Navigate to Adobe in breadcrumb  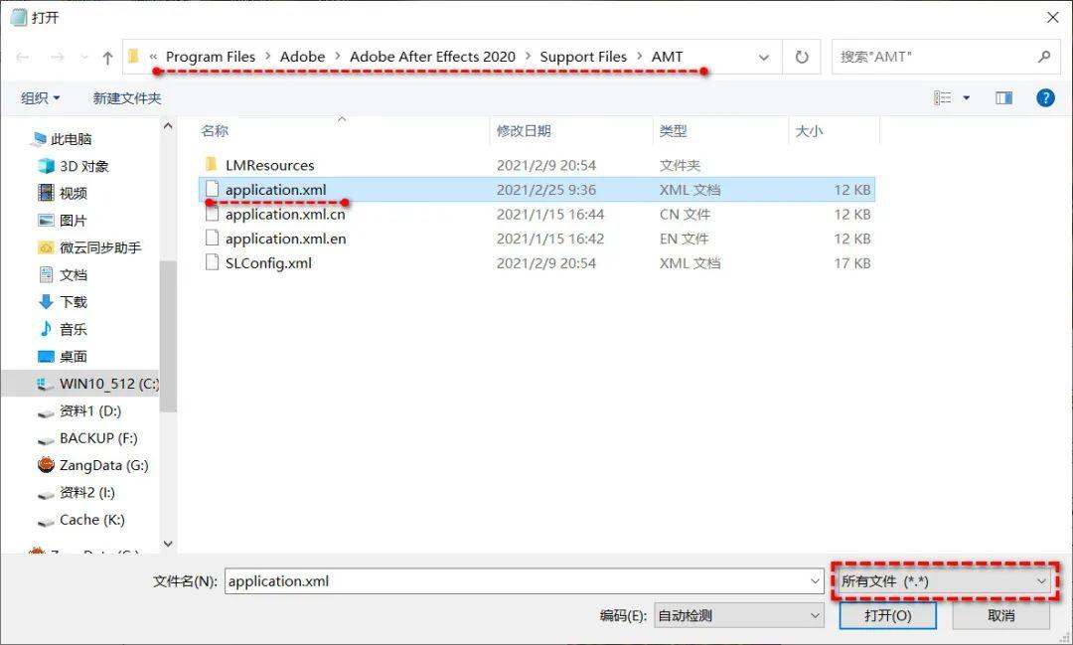[x=302, y=57]
